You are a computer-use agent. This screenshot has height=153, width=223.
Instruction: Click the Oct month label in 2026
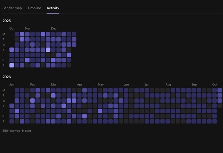(215, 84)
